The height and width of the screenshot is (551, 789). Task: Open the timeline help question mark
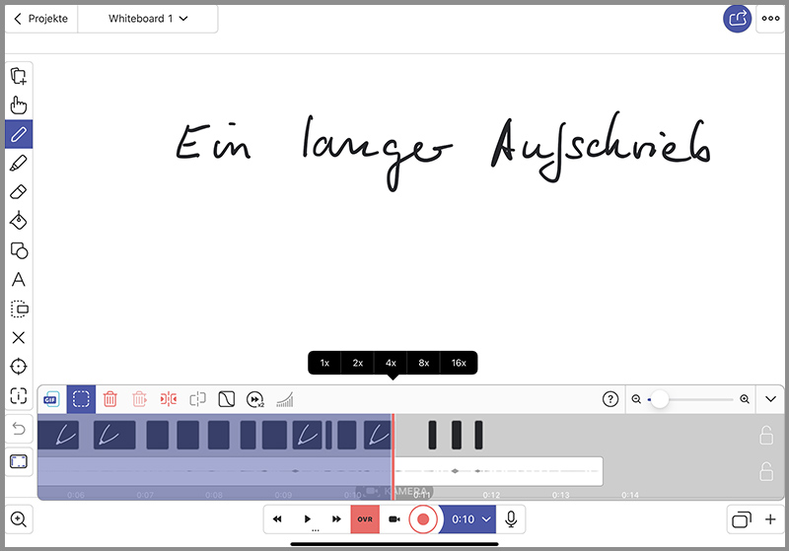pyautogui.click(x=610, y=399)
